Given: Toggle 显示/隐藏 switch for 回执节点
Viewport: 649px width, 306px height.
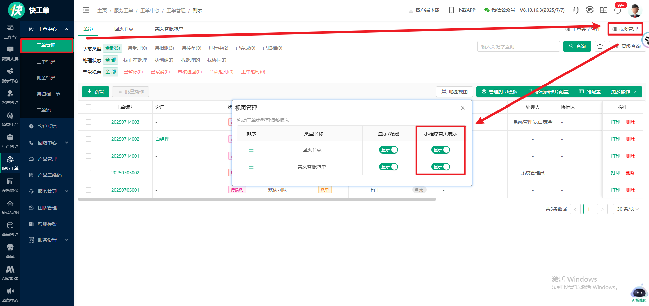Looking at the screenshot, I should click(388, 150).
